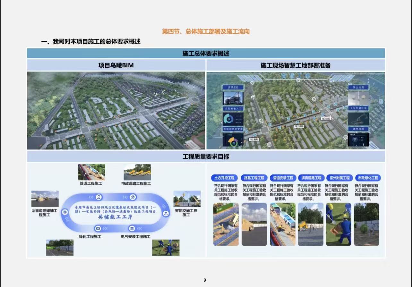The width and height of the screenshot is (412, 287).
Task: Open the donut chart panel under 实名制出入口
Action: pos(233,119)
